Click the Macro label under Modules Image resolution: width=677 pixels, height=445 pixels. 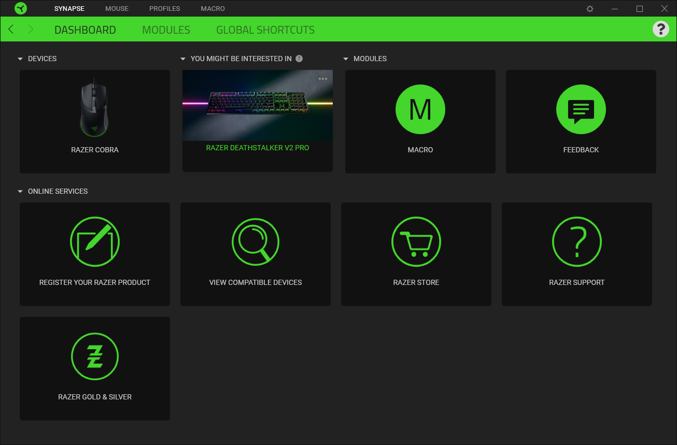[x=420, y=150]
